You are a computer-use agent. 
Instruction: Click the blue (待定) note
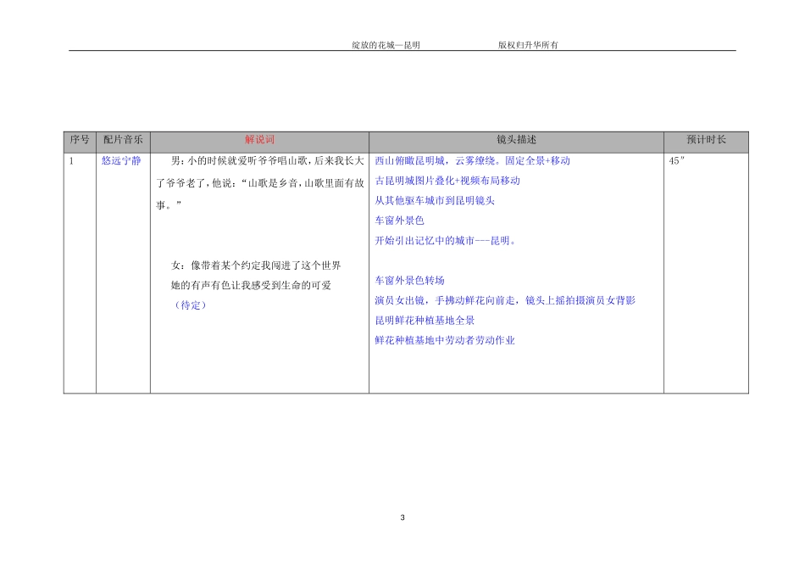pos(191,305)
